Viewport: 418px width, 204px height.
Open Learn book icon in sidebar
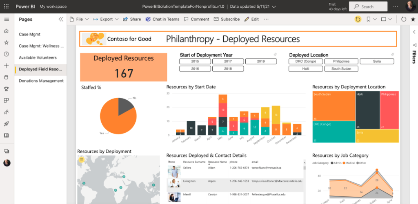[7, 135]
